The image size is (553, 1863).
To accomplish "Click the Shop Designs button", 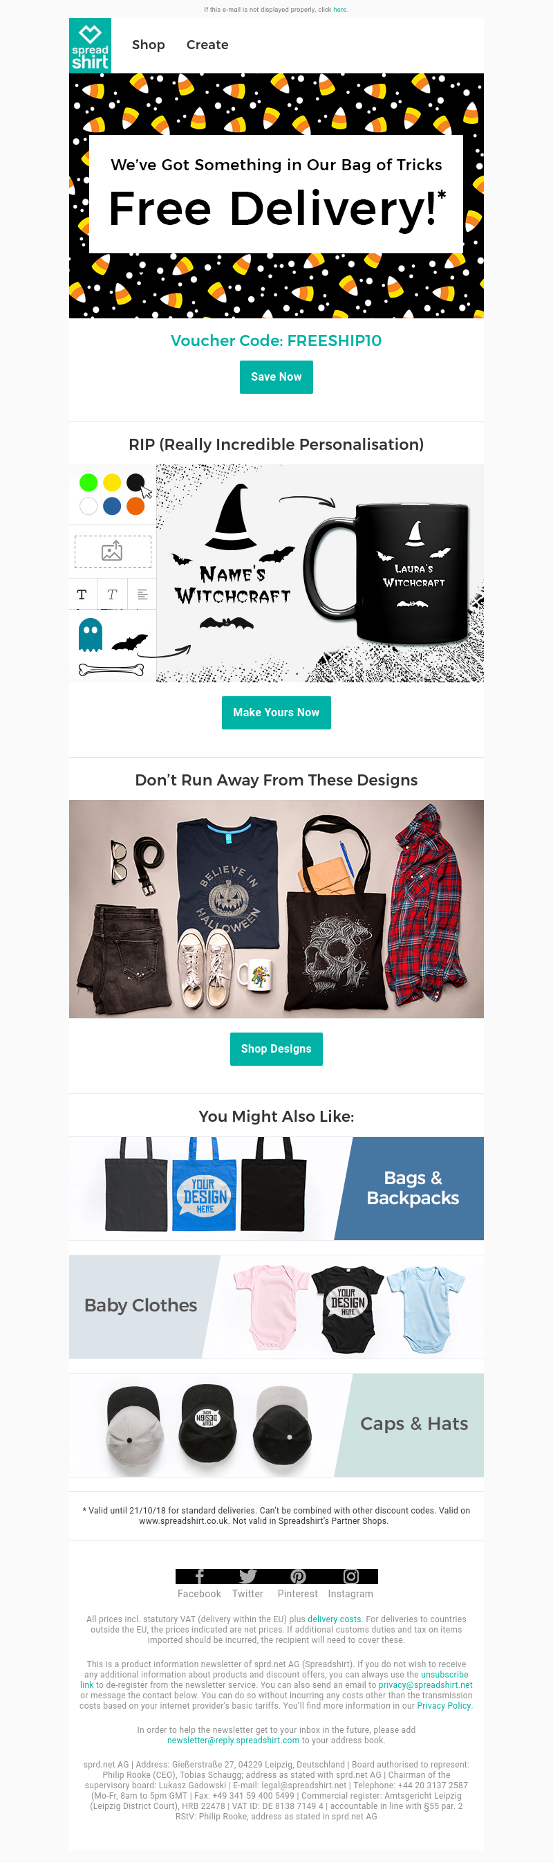I will 276,1048.
